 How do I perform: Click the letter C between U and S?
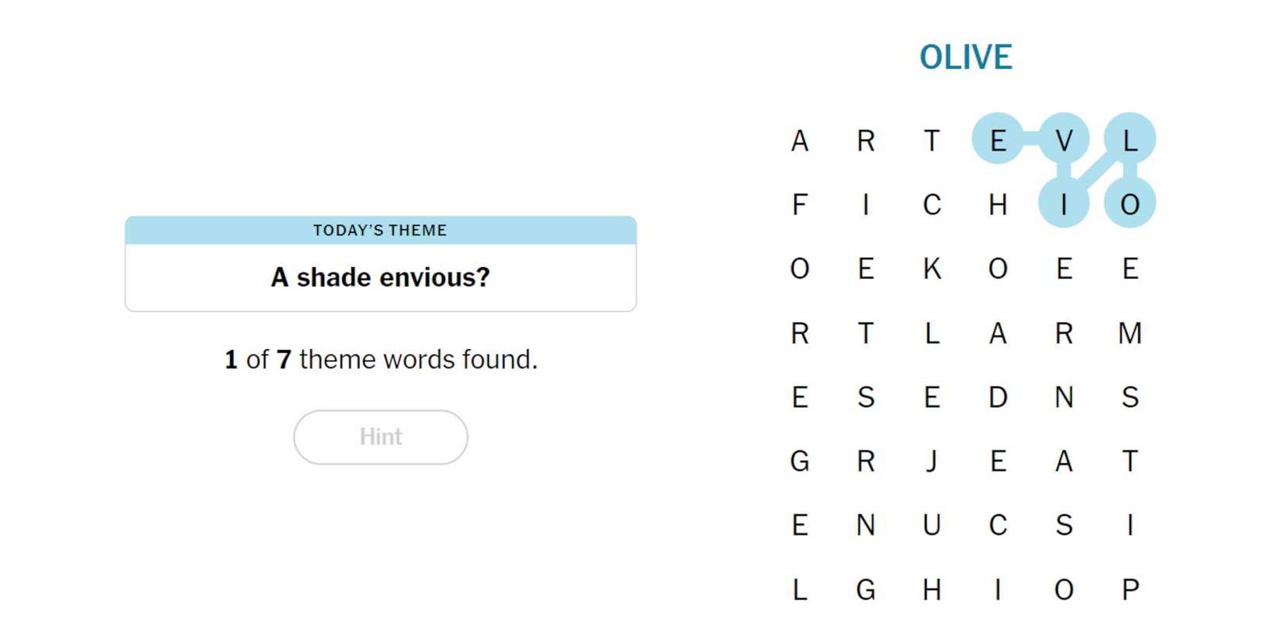pyautogui.click(x=998, y=525)
